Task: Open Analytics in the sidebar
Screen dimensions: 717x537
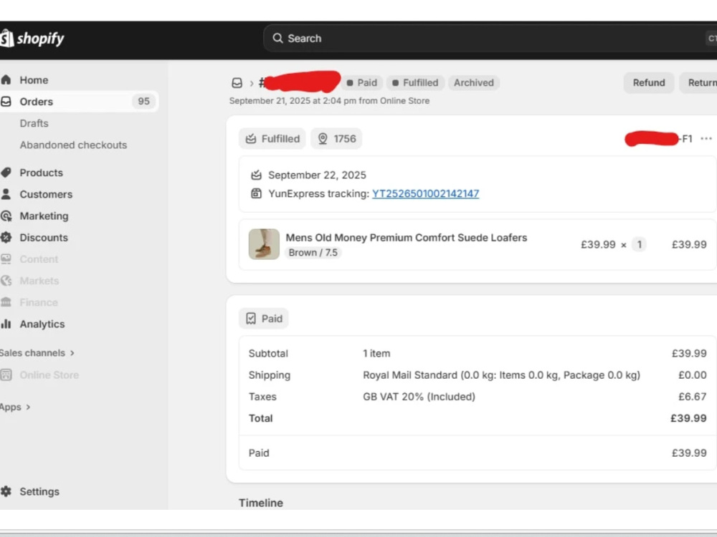Action: click(x=42, y=324)
